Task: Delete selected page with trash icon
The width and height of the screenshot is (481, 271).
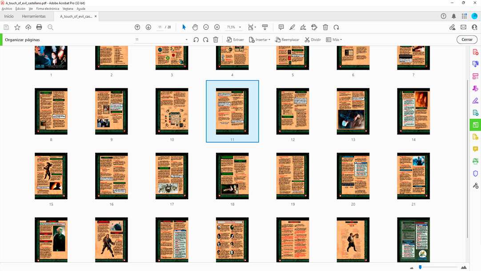Action: click(216, 40)
